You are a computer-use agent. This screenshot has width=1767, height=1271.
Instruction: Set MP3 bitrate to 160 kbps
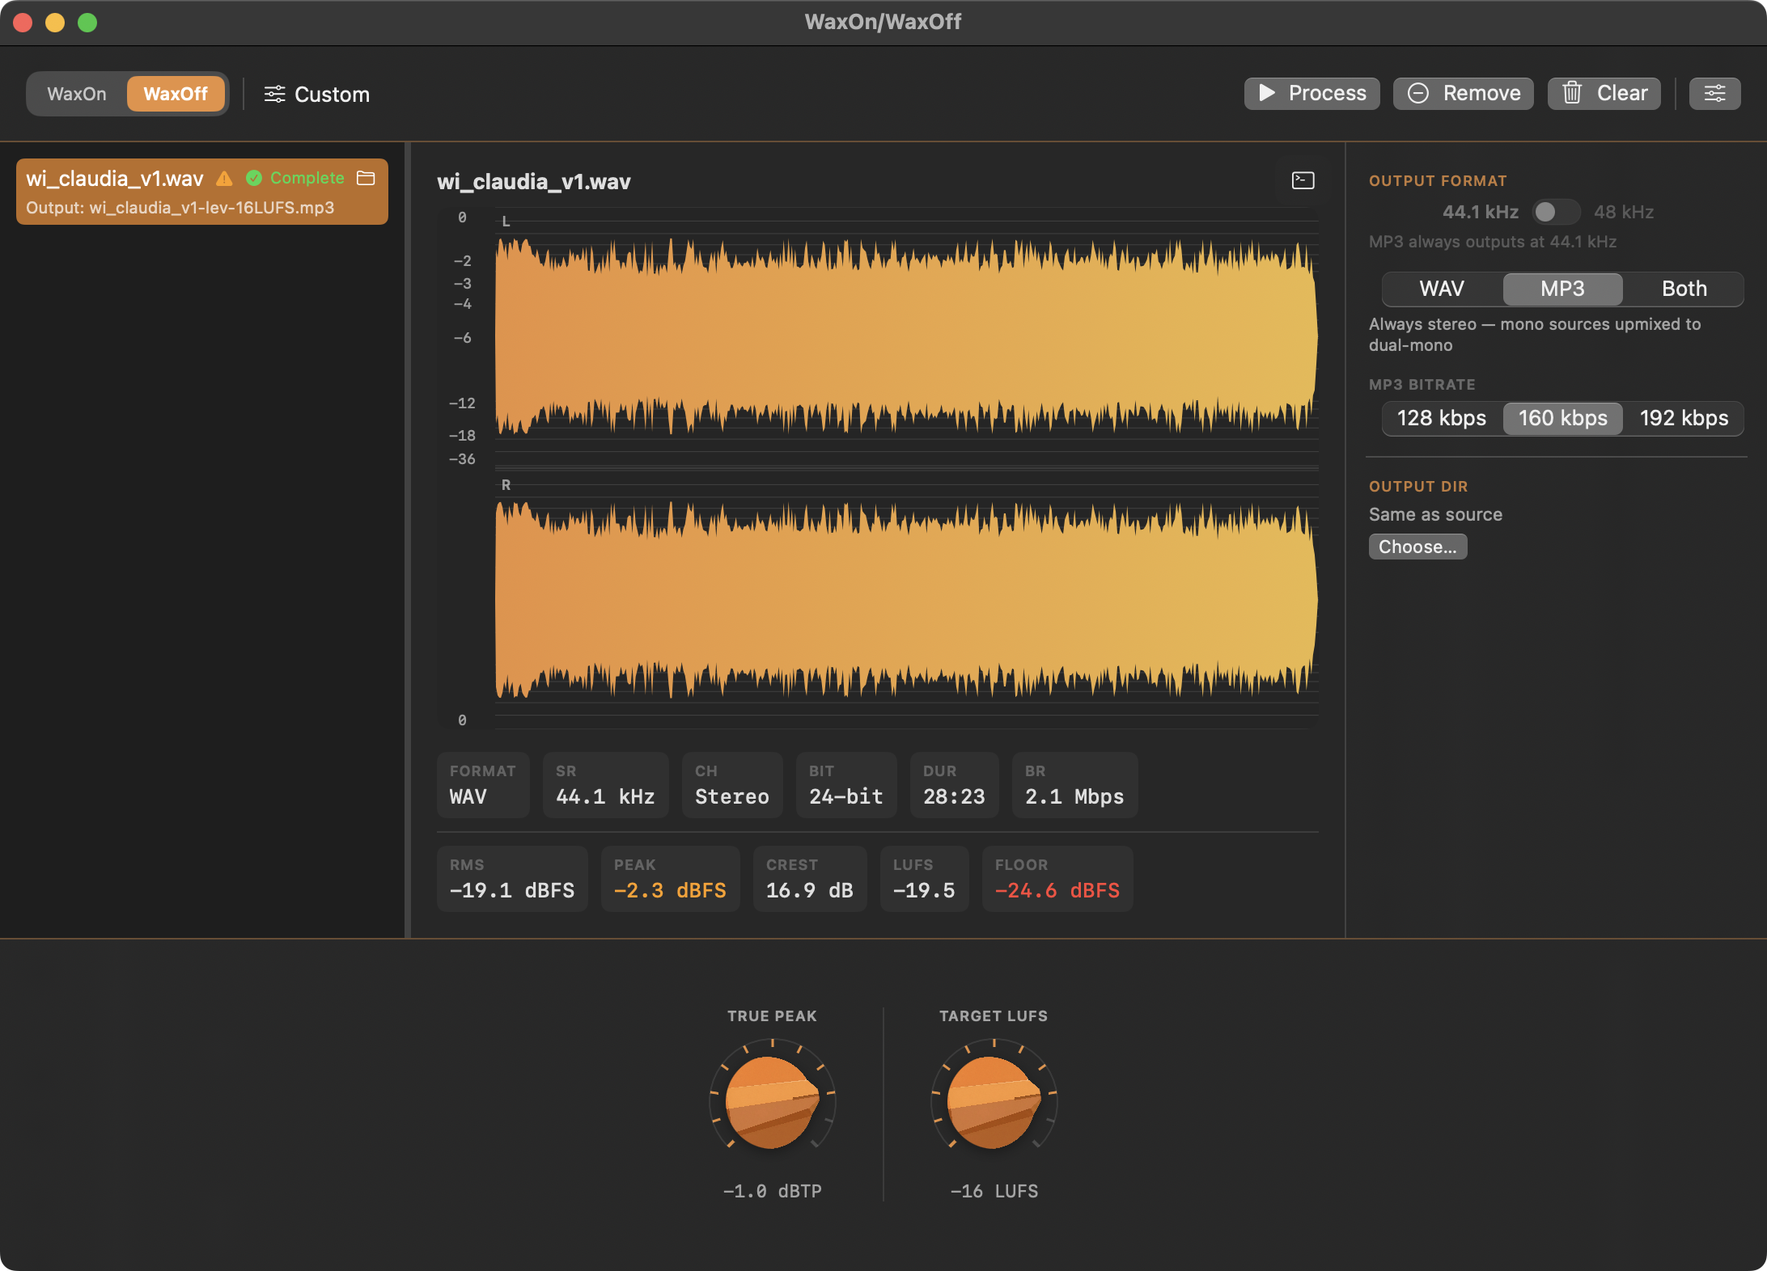(x=1562, y=418)
